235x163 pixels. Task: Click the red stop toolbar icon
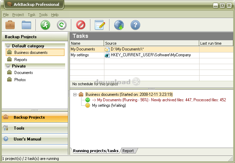80,25
